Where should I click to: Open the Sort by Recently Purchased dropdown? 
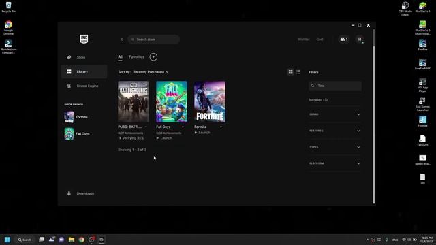point(151,72)
